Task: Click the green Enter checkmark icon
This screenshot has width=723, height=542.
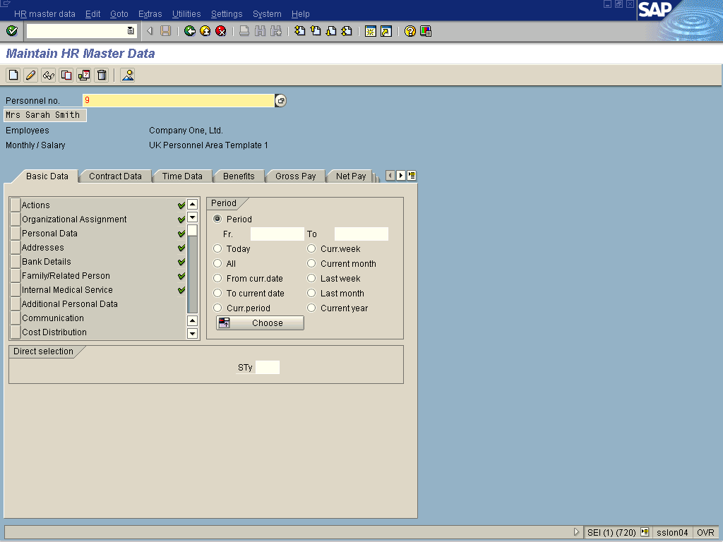Action: click(x=12, y=31)
